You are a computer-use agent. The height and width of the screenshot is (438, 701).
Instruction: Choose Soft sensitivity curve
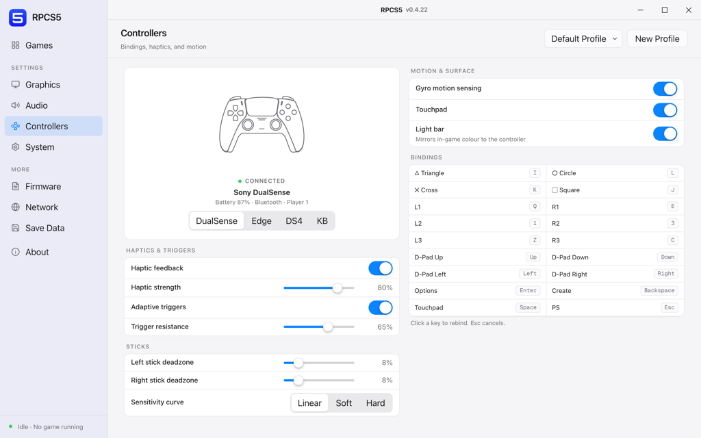tap(344, 402)
